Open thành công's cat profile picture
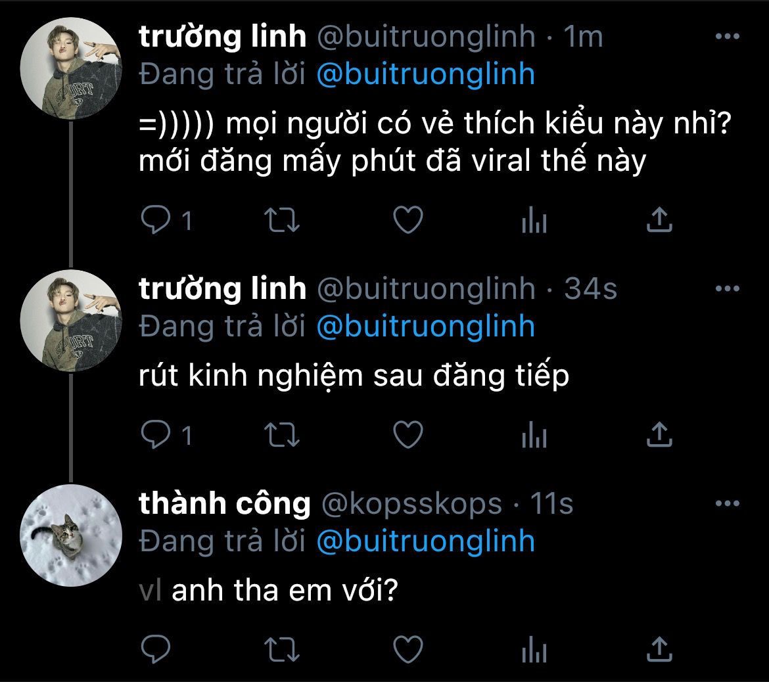This screenshot has height=682, width=769. (72, 536)
